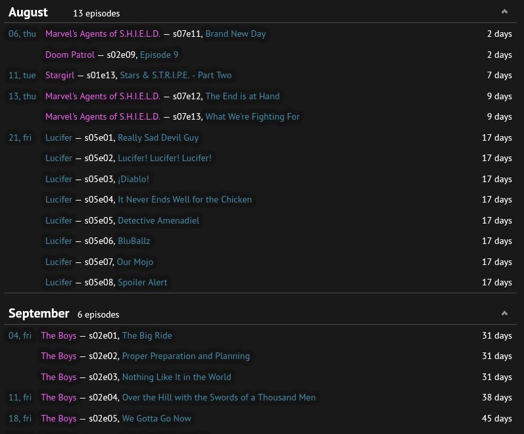Click the 13 episodes count
This screenshot has width=524, height=434.
[96, 13]
